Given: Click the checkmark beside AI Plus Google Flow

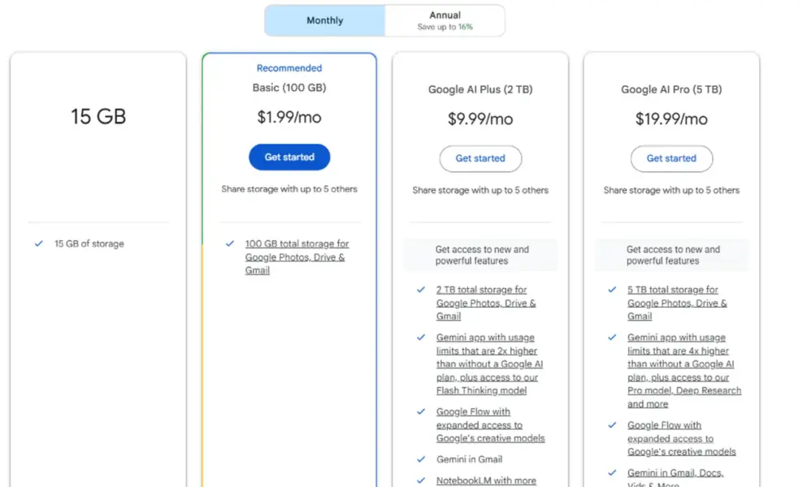Looking at the screenshot, I should coord(421,412).
